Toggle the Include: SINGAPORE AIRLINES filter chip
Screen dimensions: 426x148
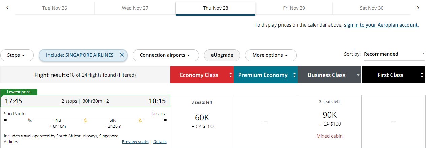pos(83,55)
